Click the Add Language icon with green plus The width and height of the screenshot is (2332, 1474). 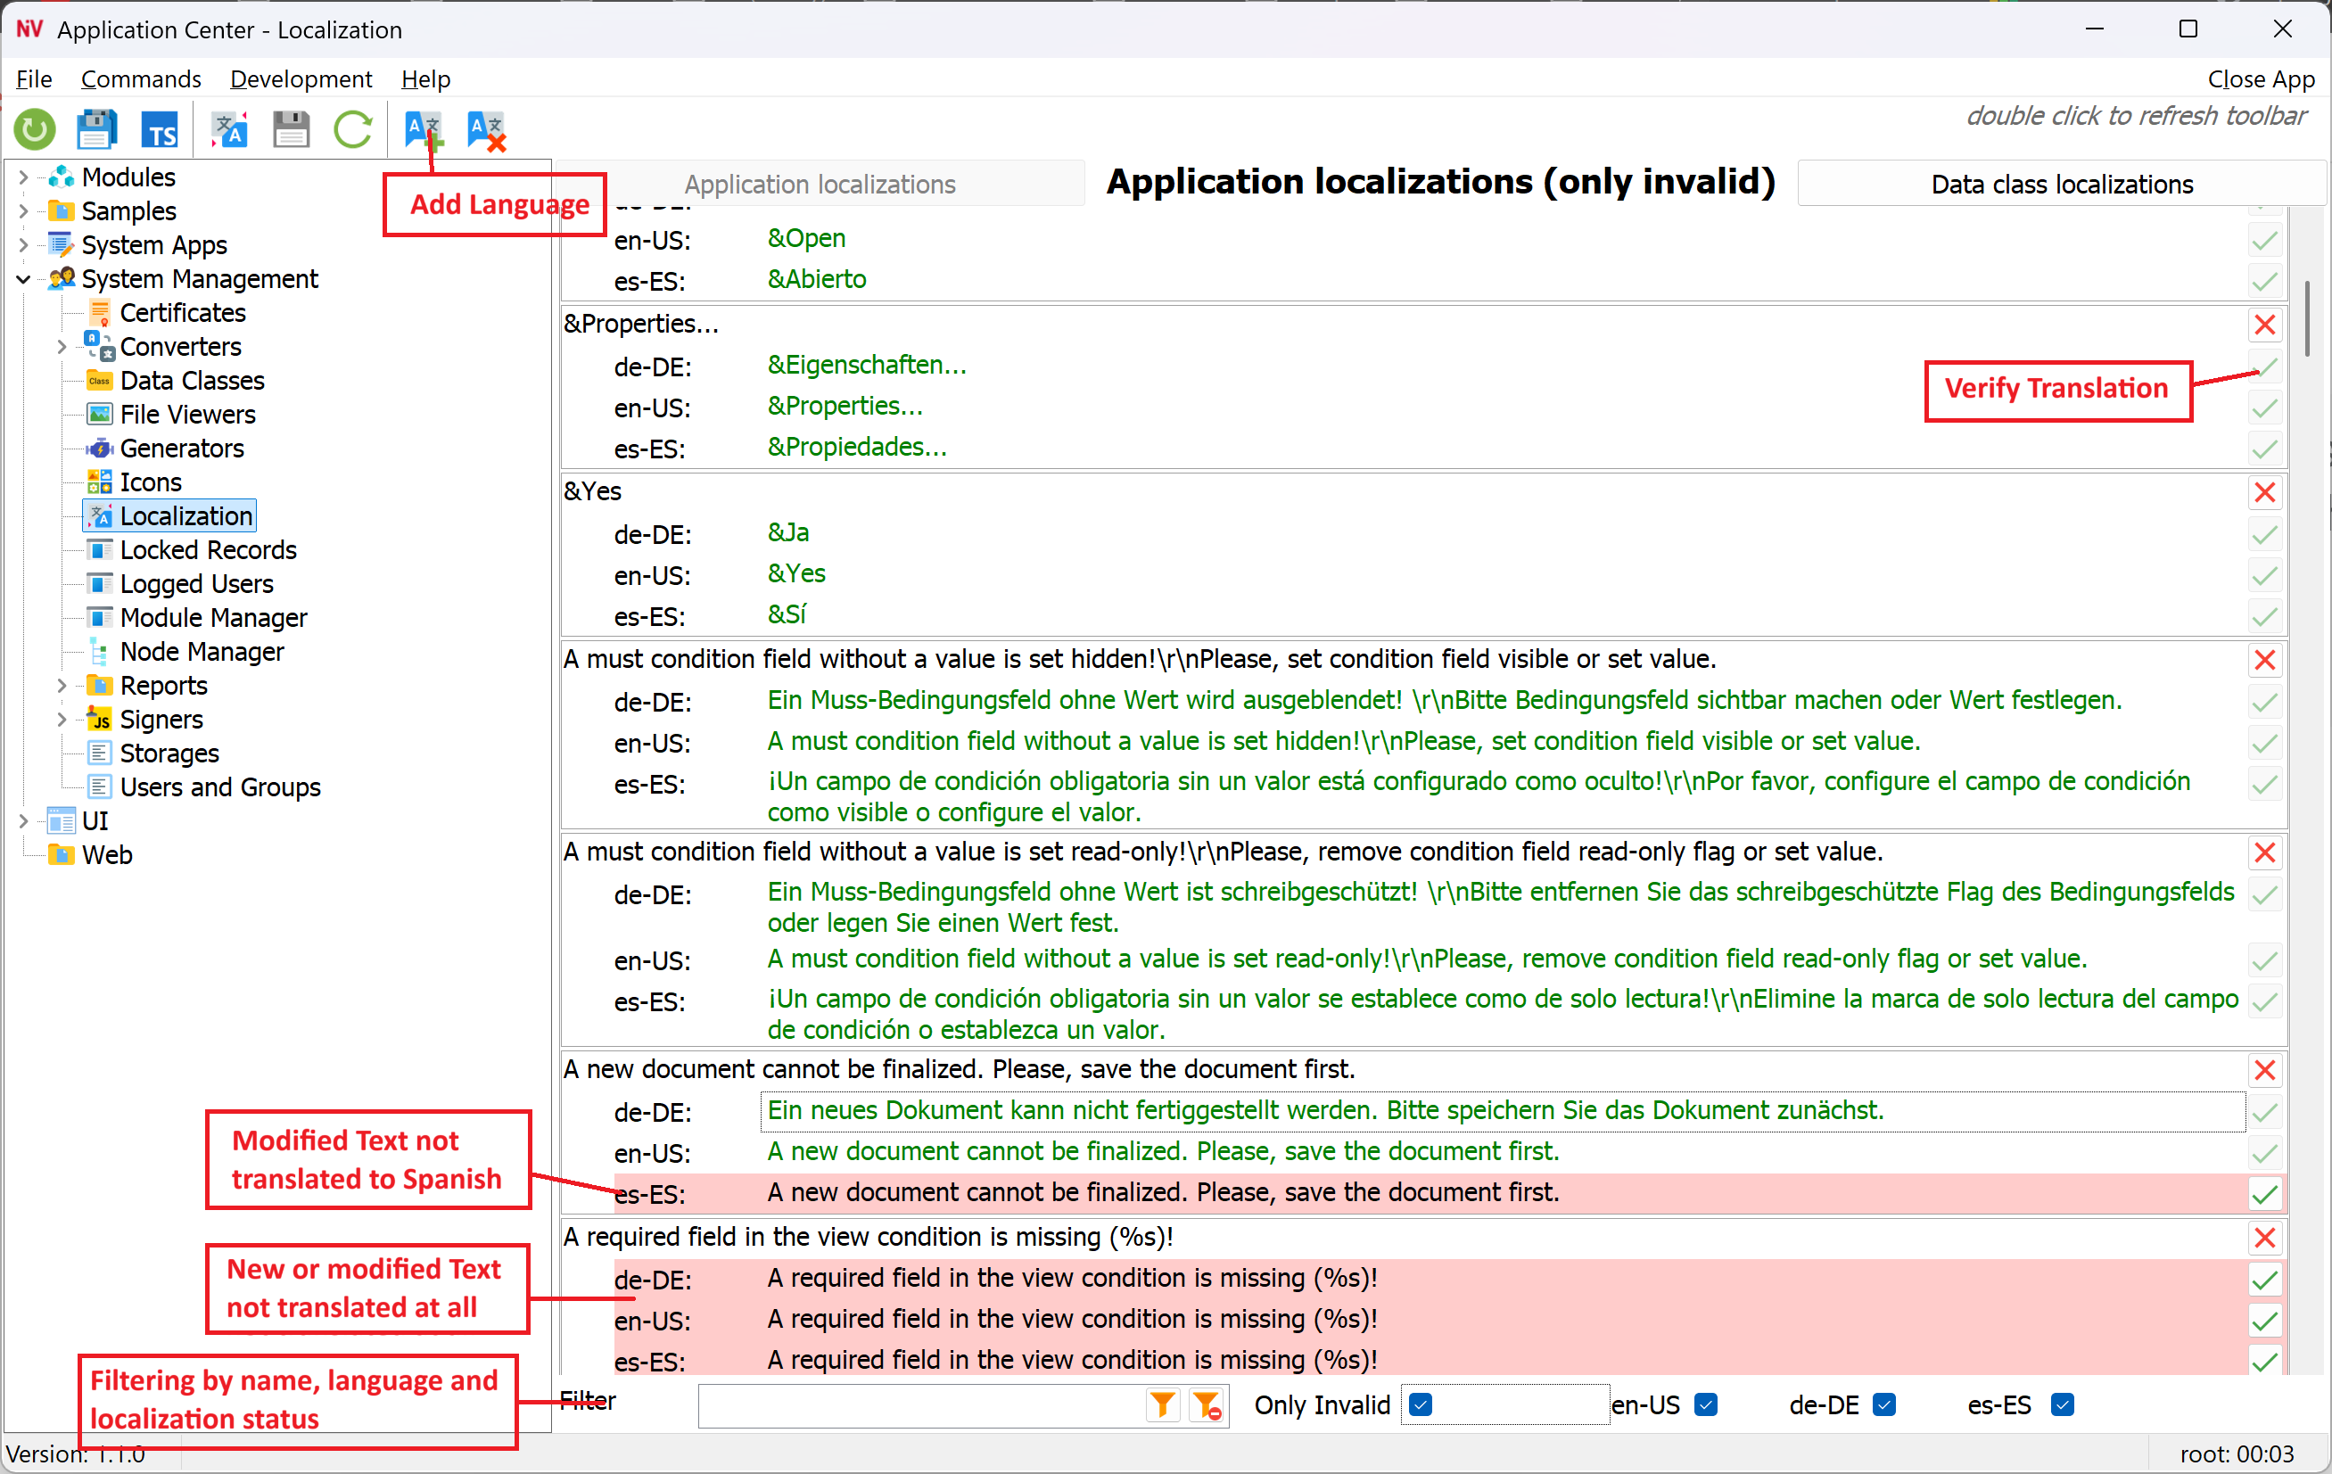point(424,128)
